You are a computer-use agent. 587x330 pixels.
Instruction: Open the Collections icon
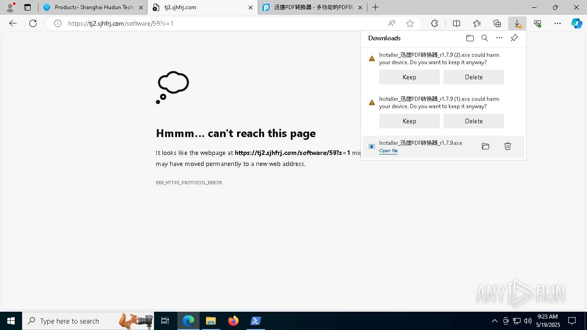pyautogui.click(x=497, y=23)
